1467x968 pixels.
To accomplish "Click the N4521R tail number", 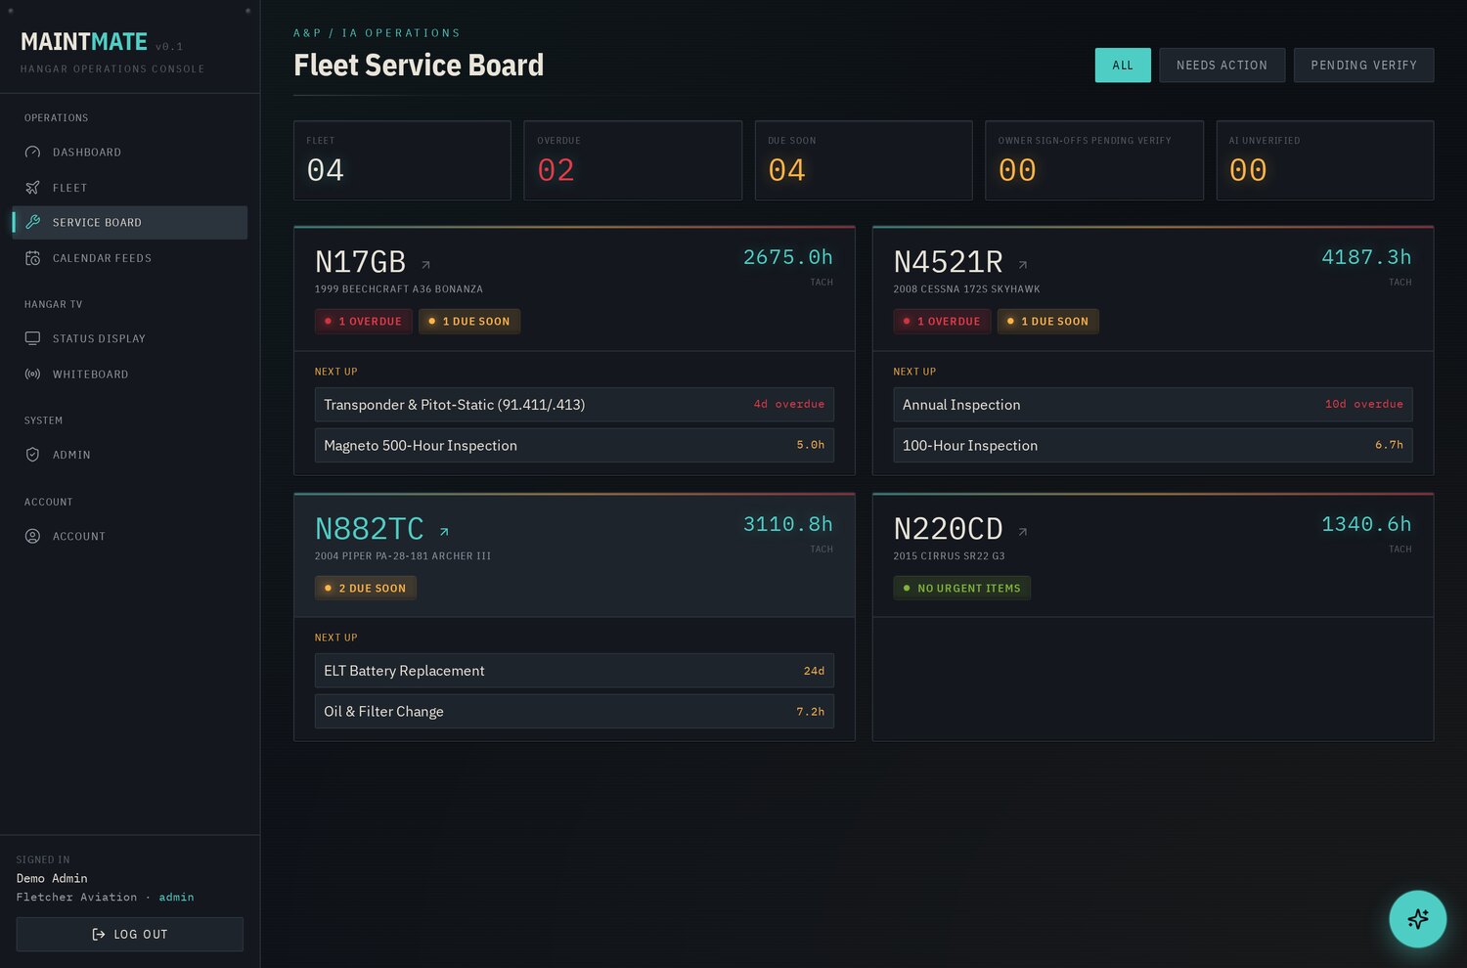I will (x=948, y=262).
